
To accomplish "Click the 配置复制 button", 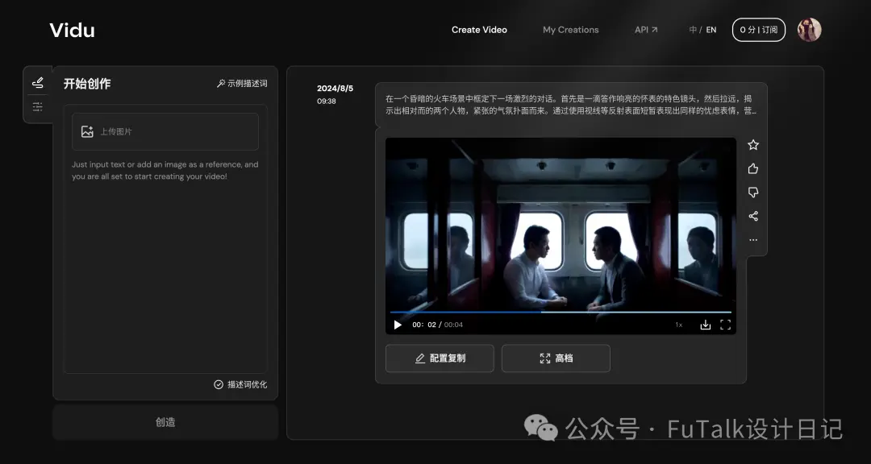I will [x=440, y=358].
